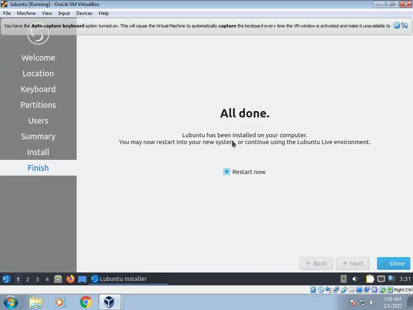Click the show desktop icon in Lubuntu panel

(x=82, y=279)
